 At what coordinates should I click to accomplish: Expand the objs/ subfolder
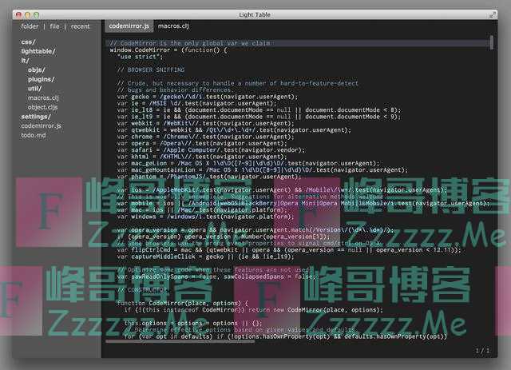(x=36, y=70)
